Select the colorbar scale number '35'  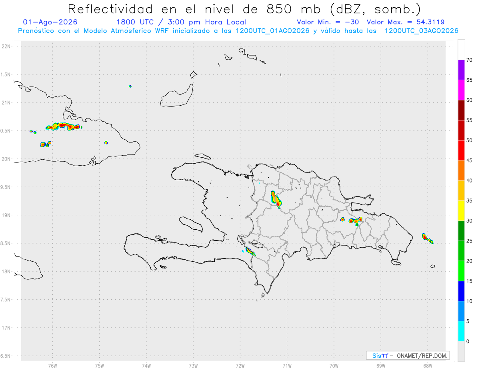point(469,201)
